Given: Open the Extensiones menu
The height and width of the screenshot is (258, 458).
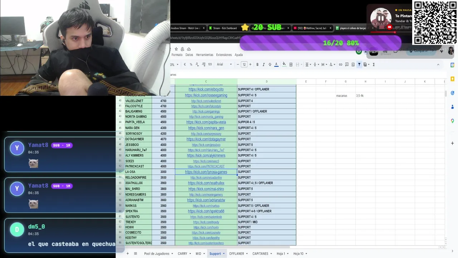Looking at the screenshot, I should click(x=224, y=55).
